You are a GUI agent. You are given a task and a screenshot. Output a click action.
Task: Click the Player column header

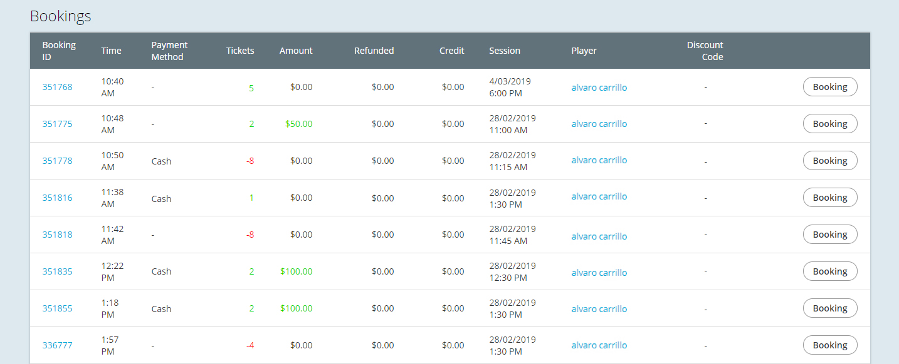coord(584,51)
